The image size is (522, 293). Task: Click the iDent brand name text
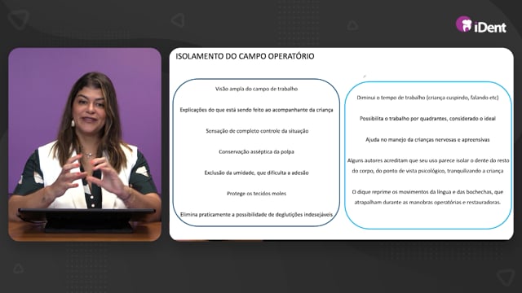tap(490, 27)
